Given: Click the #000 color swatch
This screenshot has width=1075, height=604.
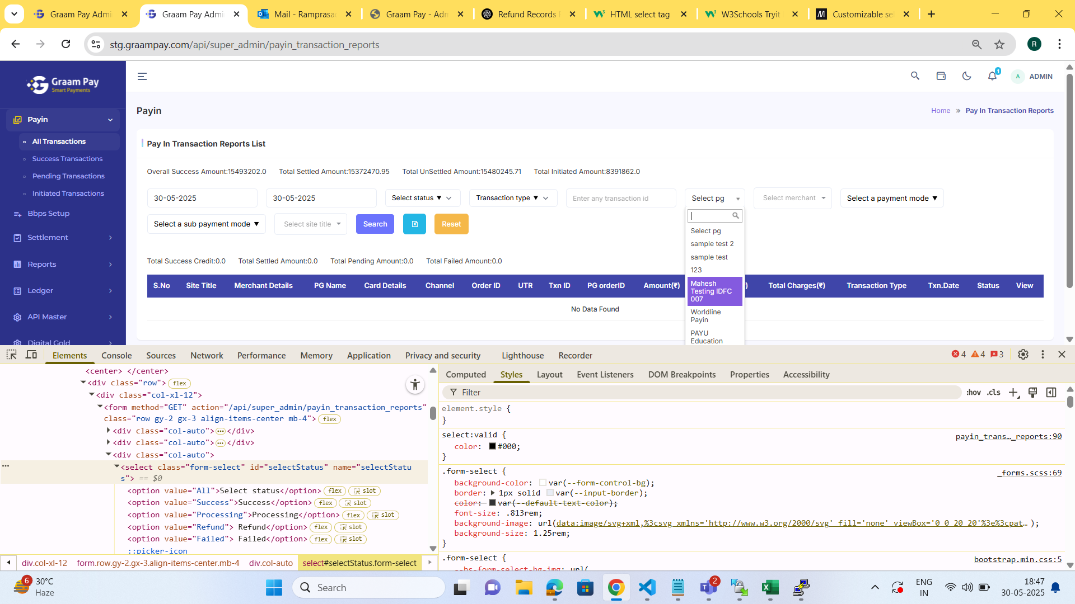Looking at the screenshot, I should (492, 446).
